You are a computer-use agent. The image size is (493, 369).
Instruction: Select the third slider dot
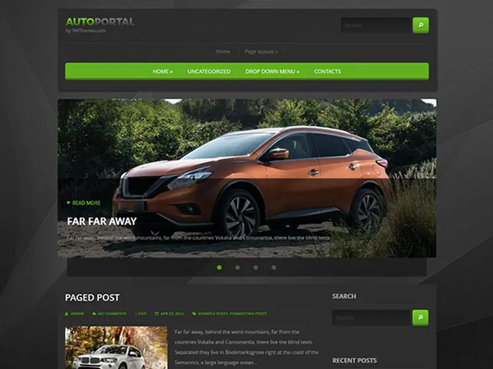click(256, 268)
